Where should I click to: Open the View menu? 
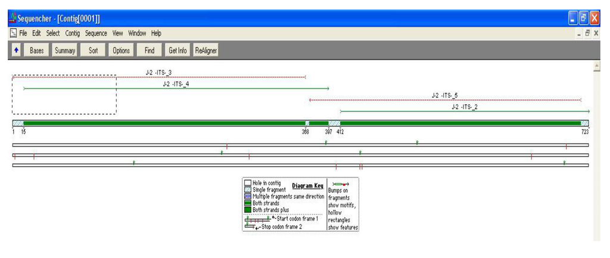118,33
